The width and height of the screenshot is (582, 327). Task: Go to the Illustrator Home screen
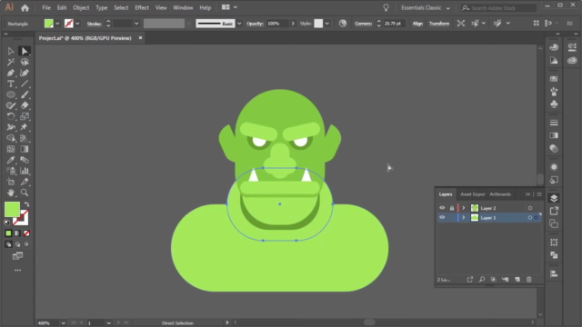tap(25, 7)
